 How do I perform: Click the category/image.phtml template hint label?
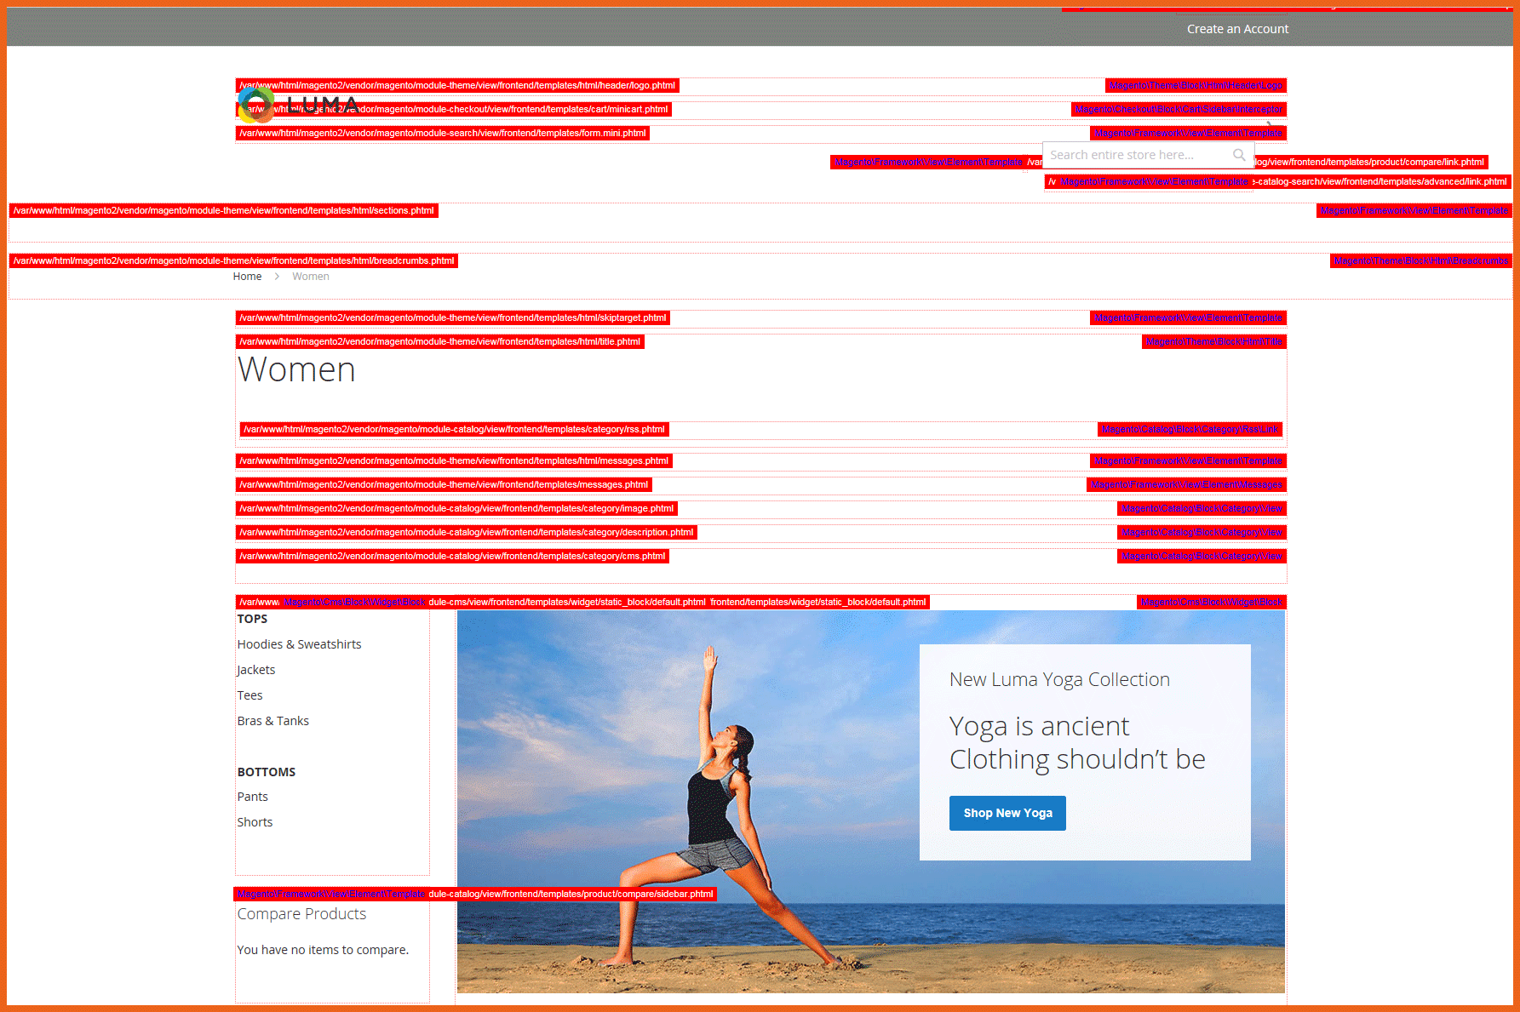(456, 508)
